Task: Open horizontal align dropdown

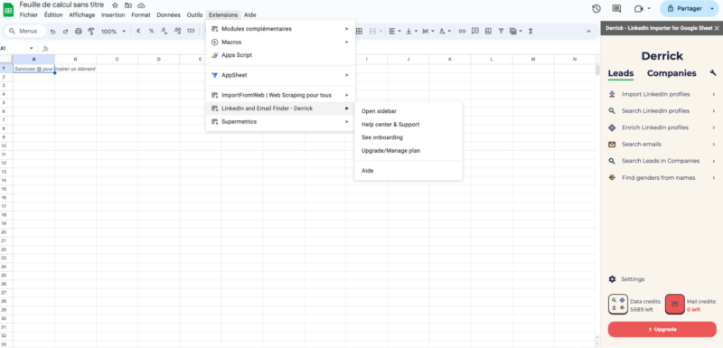Action: click(394, 32)
